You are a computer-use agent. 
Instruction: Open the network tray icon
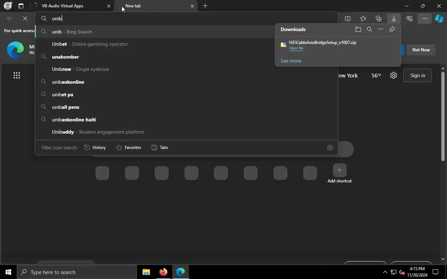(x=394, y=272)
